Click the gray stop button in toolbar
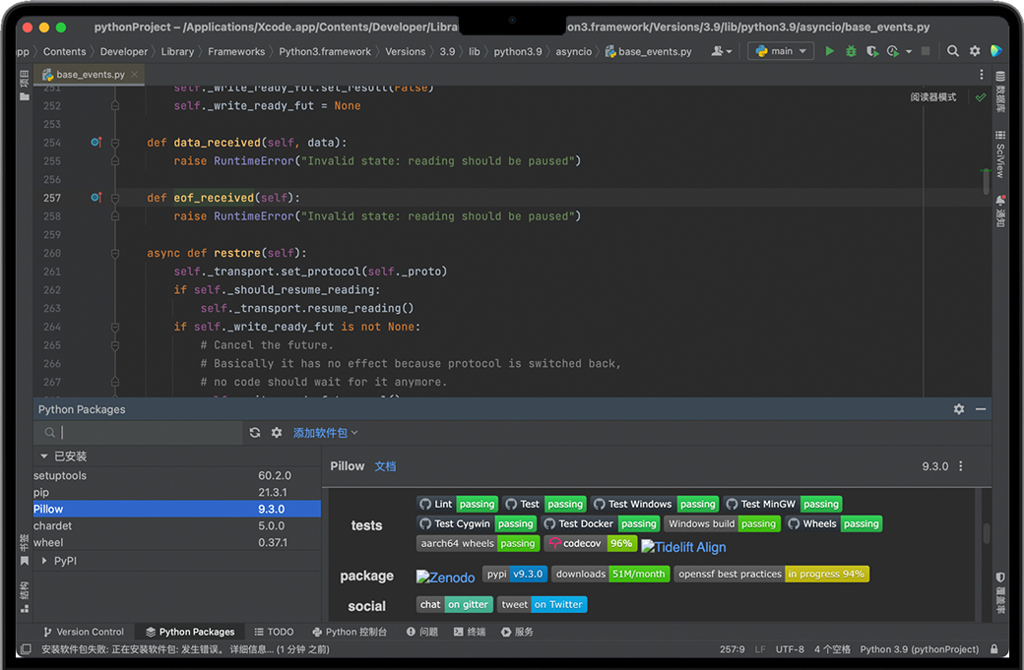Viewport: 1024px width, 670px height. pyautogui.click(x=926, y=51)
